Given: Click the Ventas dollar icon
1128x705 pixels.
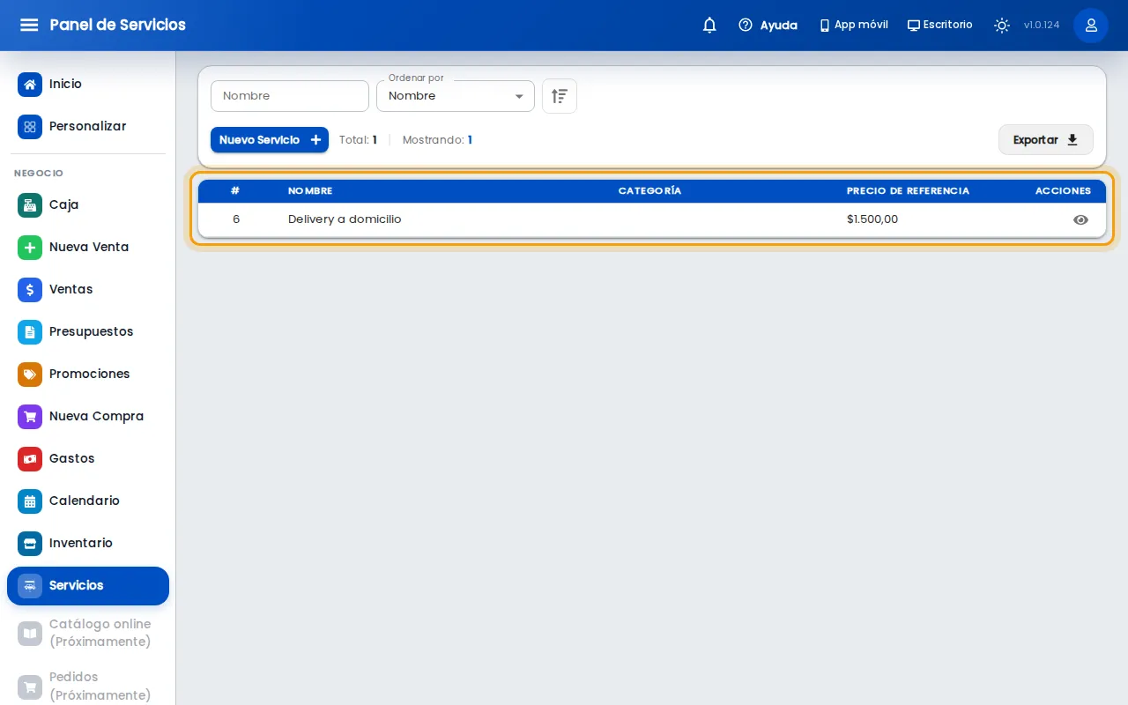Looking at the screenshot, I should (x=30, y=290).
